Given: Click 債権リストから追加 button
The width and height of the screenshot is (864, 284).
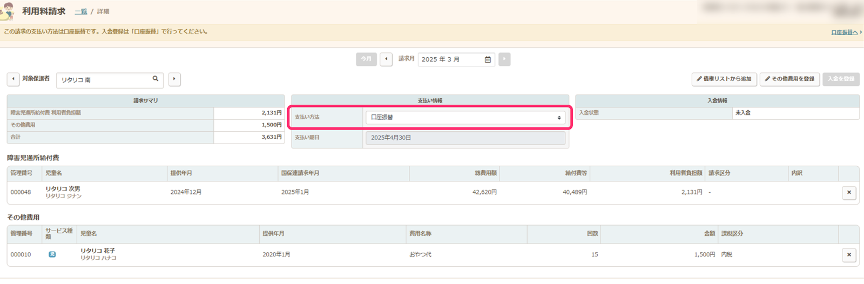Looking at the screenshot, I should click(724, 79).
